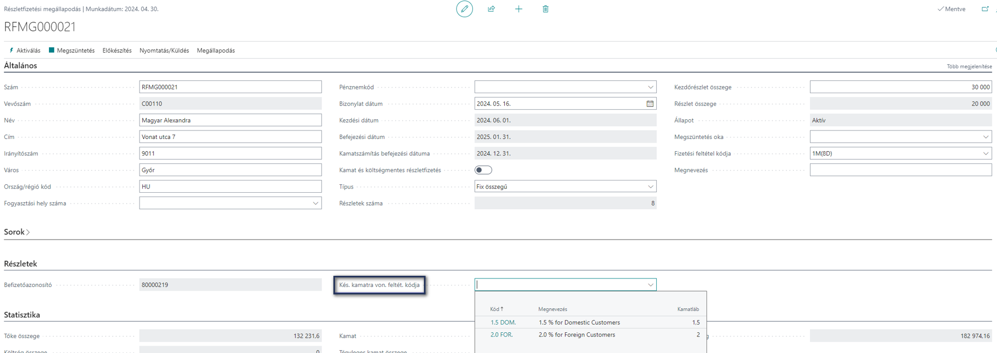Toggle Kamat és költségmentes részletfizetés switch
997x353 pixels.
[x=483, y=170]
